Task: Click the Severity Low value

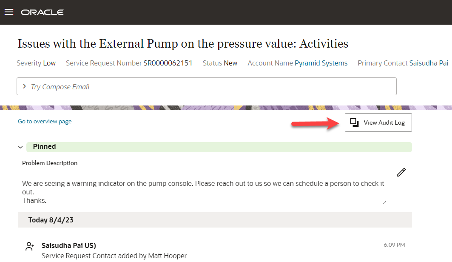Action: 49,63
